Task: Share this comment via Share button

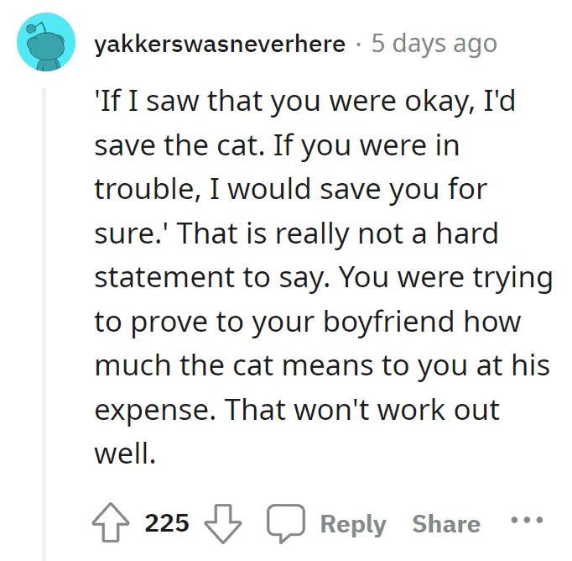Action: point(446,524)
